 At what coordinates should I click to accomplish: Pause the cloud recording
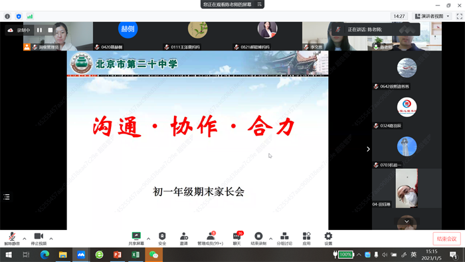pyautogui.click(x=39, y=30)
